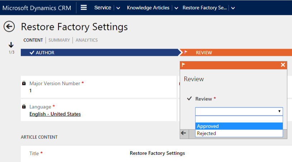Click the flag icon in the Review stage bar
The width and height of the screenshot is (292, 162).
[186, 52]
